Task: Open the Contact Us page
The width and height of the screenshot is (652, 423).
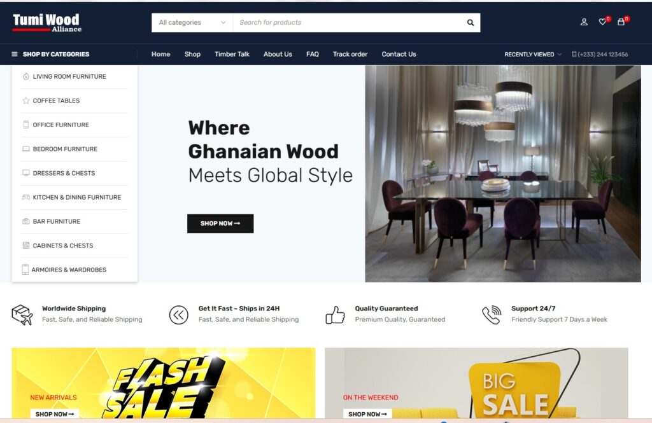Action: click(399, 54)
